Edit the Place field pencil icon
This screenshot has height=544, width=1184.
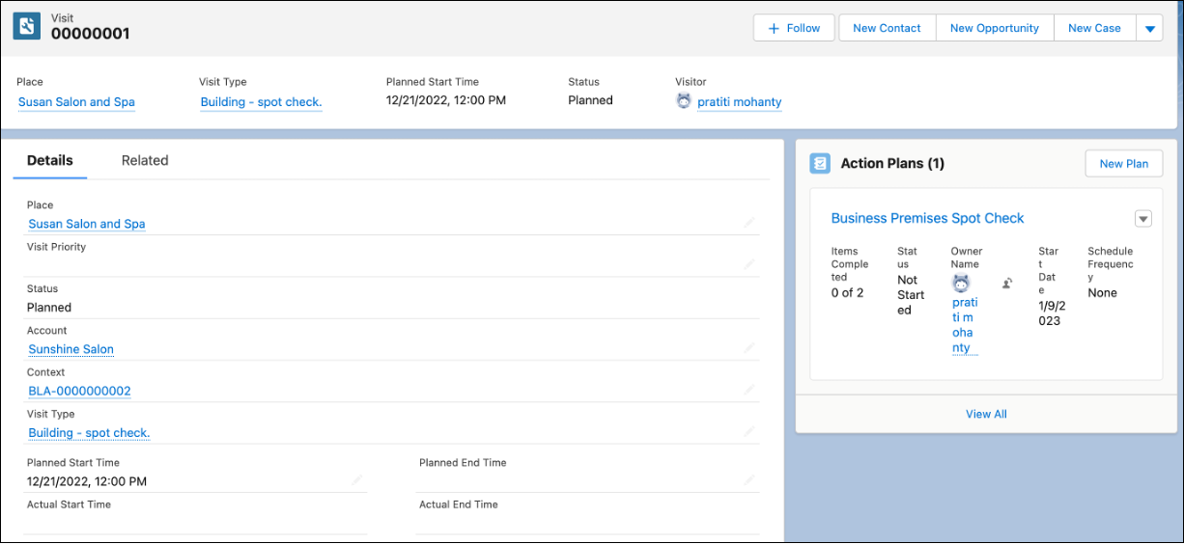[x=748, y=223]
